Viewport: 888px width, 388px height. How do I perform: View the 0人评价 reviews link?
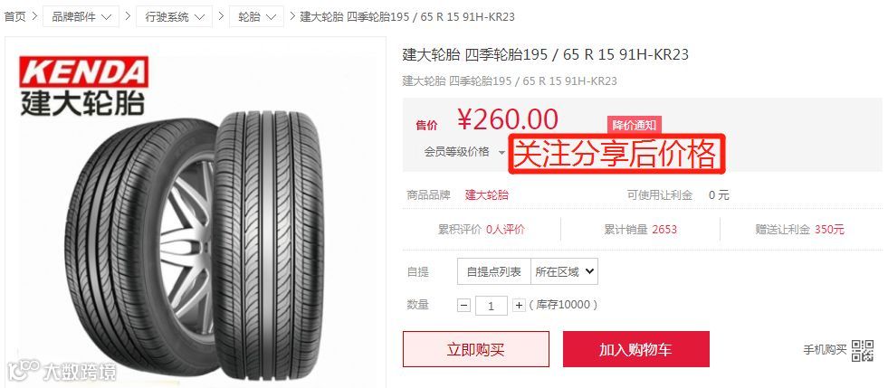point(506,230)
